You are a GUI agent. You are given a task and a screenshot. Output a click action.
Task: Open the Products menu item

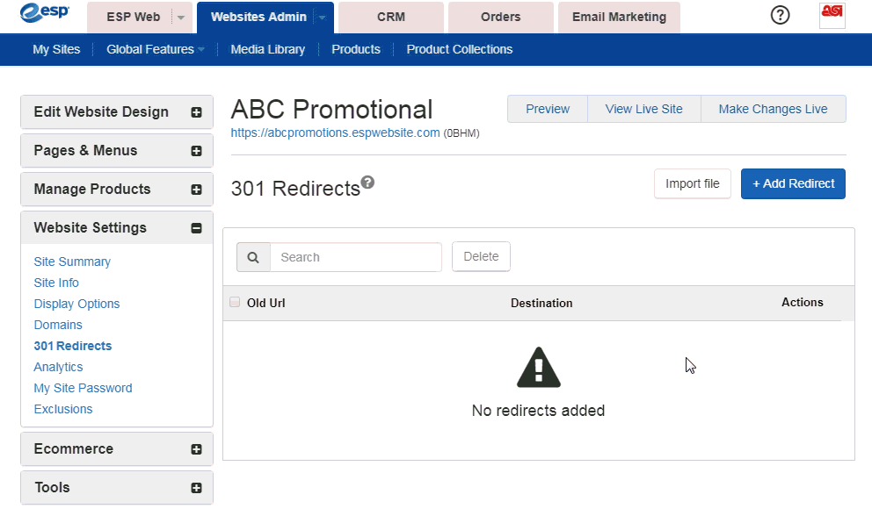point(356,49)
